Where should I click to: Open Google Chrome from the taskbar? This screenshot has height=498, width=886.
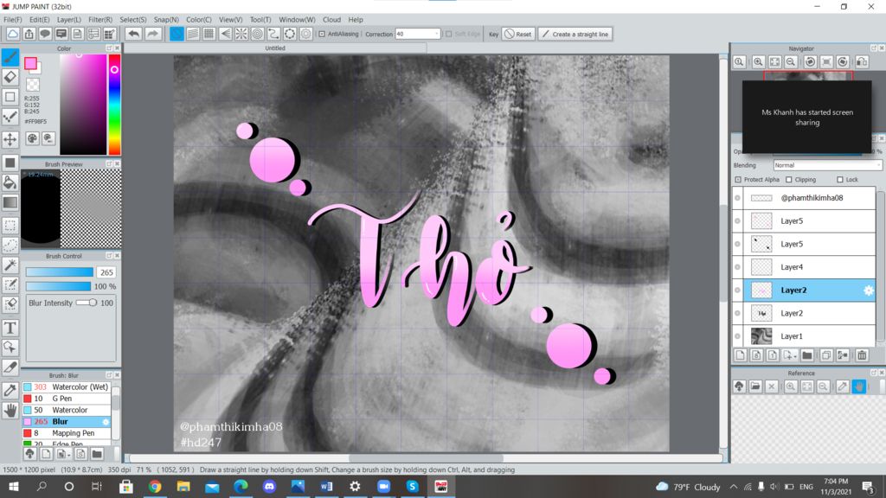coord(154,486)
